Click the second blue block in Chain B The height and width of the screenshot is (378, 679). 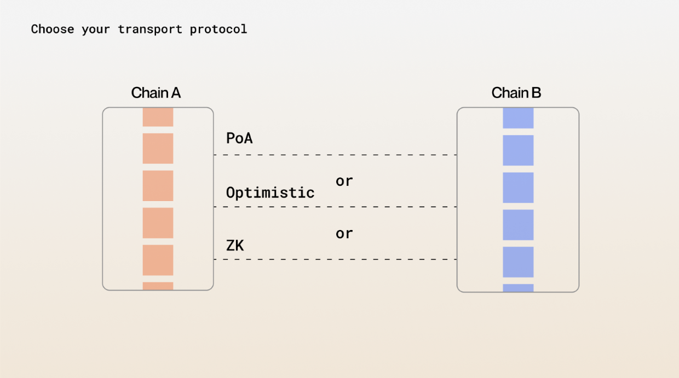518,150
